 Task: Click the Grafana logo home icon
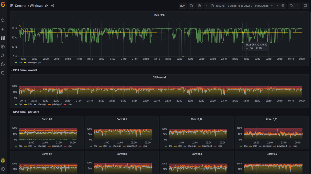[x=3, y=5]
